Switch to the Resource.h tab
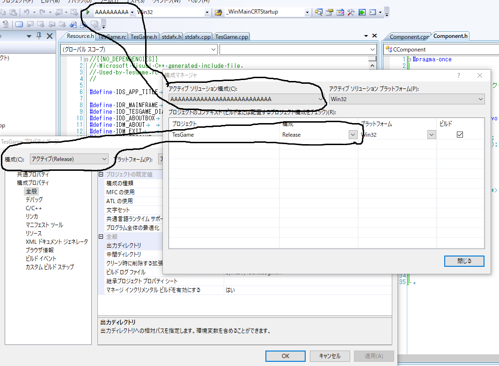 80,36
